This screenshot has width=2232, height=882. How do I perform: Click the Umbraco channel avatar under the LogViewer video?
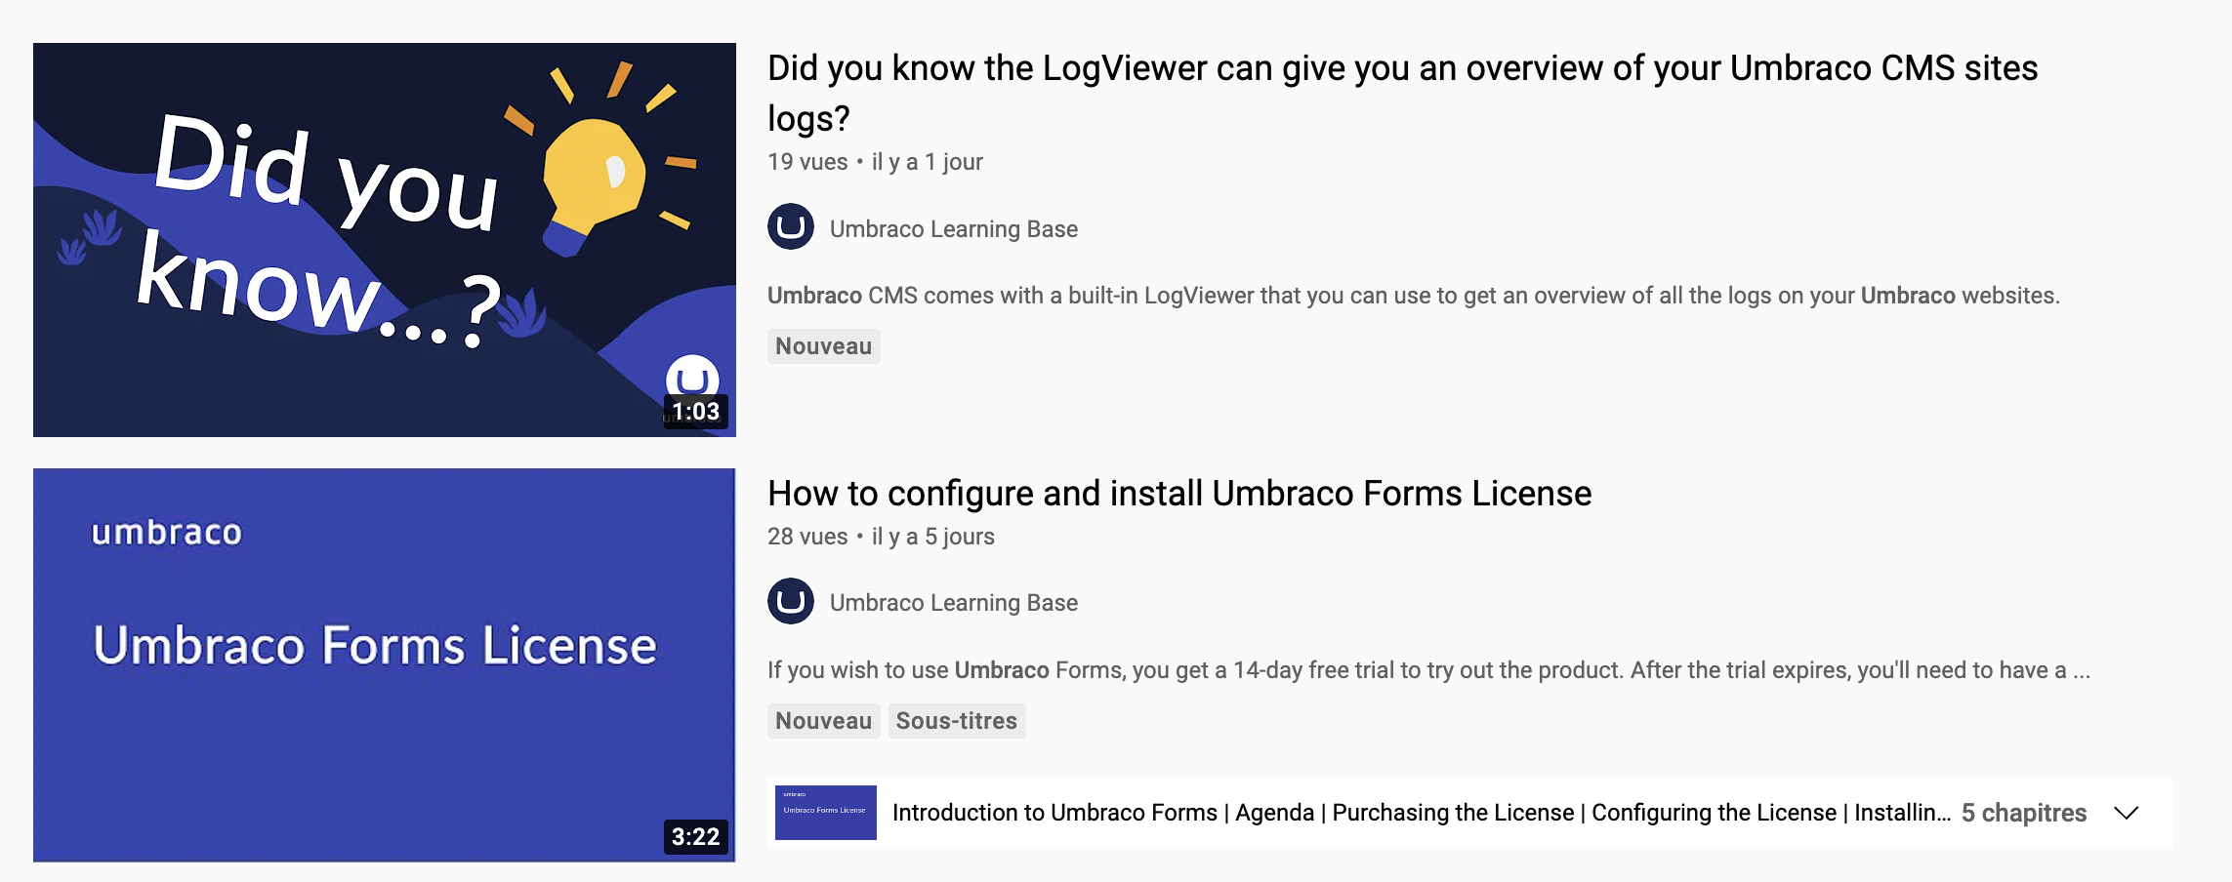click(791, 227)
